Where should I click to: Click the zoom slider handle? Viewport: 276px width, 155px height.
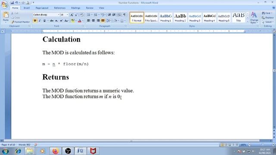263,145
